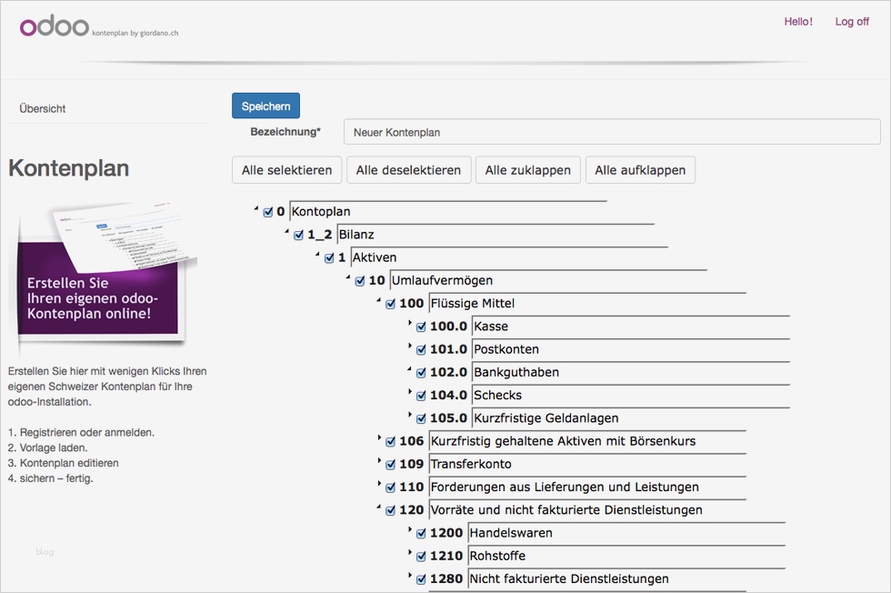Expand the 106 Kurzfristig gehaltene Aktiven node
Image resolution: width=891 pixels, height=593 pixels.
tap(379, 439)
